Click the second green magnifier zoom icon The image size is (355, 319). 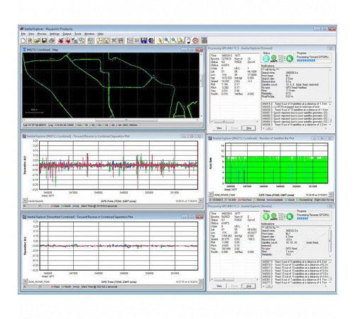tap(173, 40)
